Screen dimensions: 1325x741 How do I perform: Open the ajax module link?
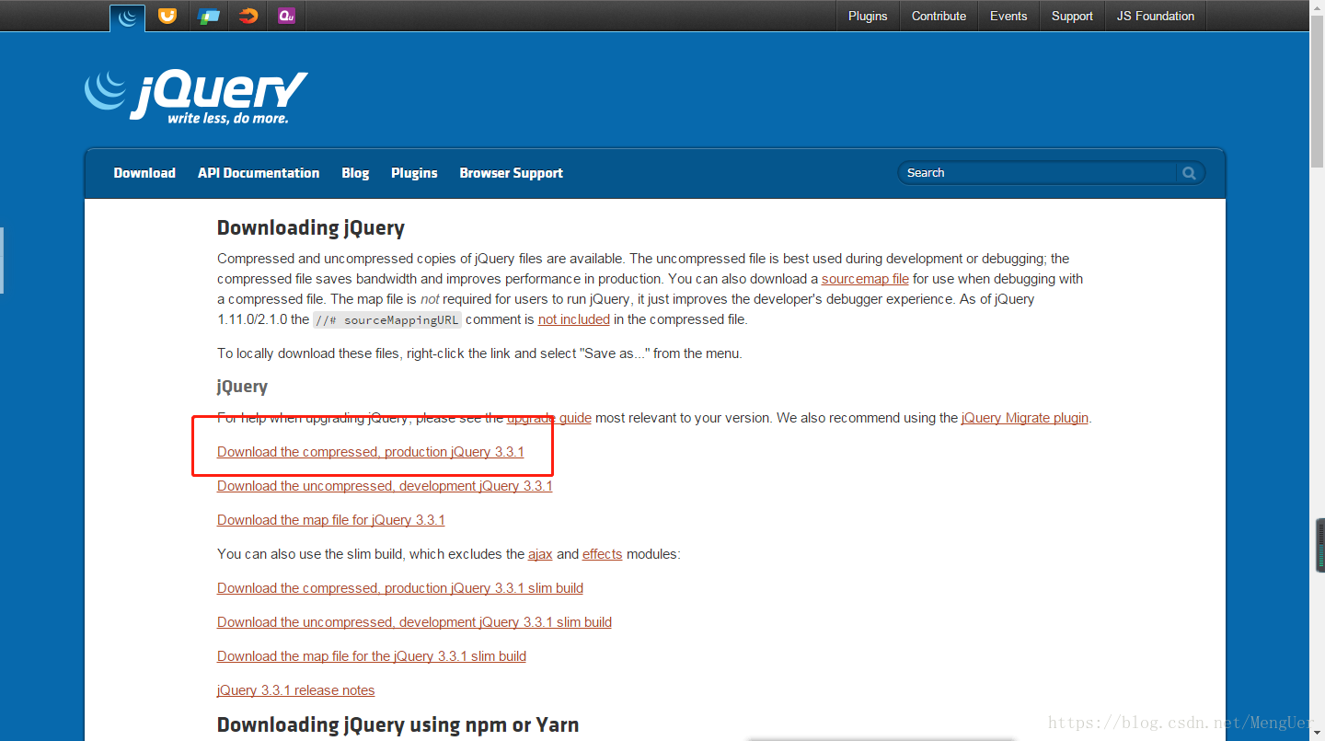pyautogui.click(x=540, y=554)
